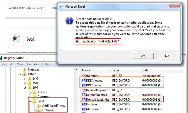
Task: Close the Microsoft Excel dialog
Action: click(174, 5)
